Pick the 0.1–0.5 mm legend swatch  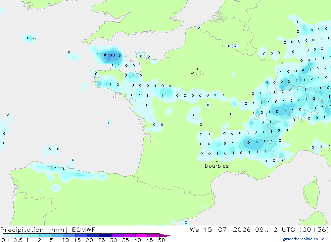click(x=9, y=235)
